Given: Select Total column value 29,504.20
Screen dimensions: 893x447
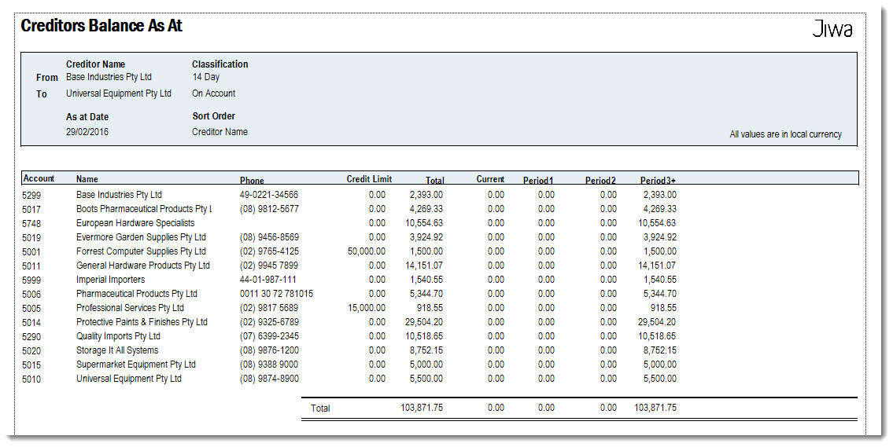Looking at the screenshot, I should pos(424,322).
